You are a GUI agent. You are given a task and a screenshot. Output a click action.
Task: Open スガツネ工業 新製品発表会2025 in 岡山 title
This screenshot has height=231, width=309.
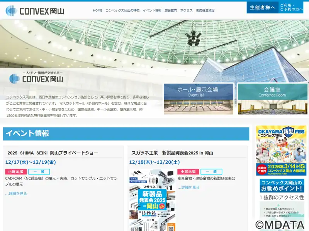coord(172,153)
